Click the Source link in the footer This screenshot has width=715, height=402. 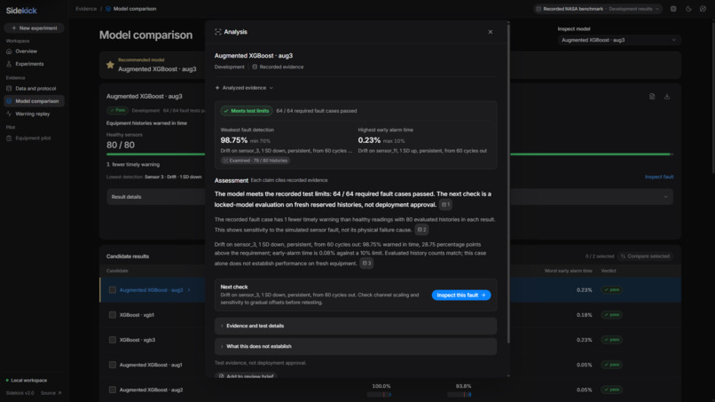(51, 393)
